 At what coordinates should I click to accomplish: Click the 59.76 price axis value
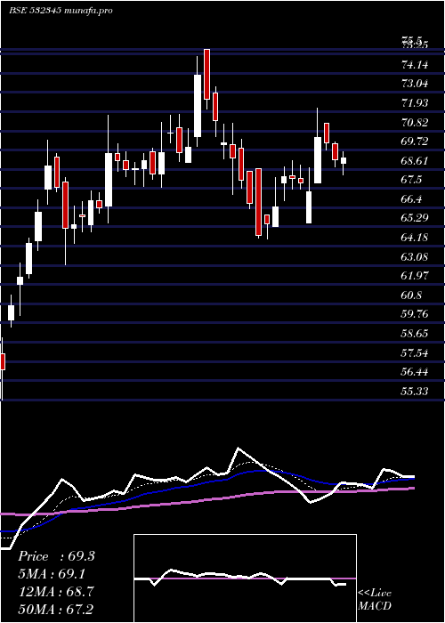coord(416,314)
